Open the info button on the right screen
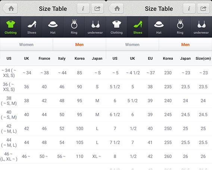The width and height of the screenshot is (212, 170). click(189, 9)
